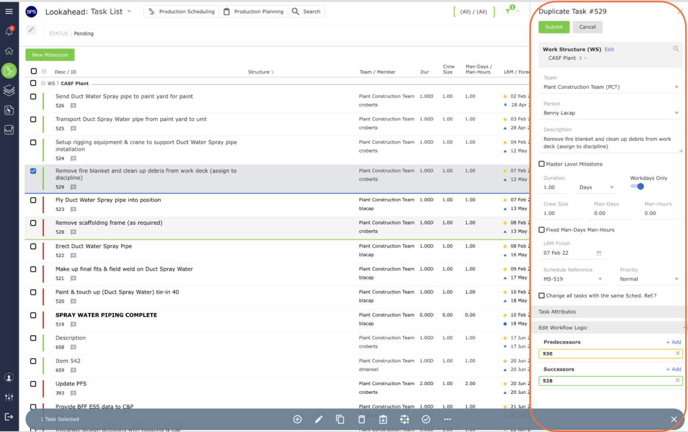Check the Fly Duct Water Spray pipe task
The height and width of the screenshot is (432, 688).
point(34,200)
